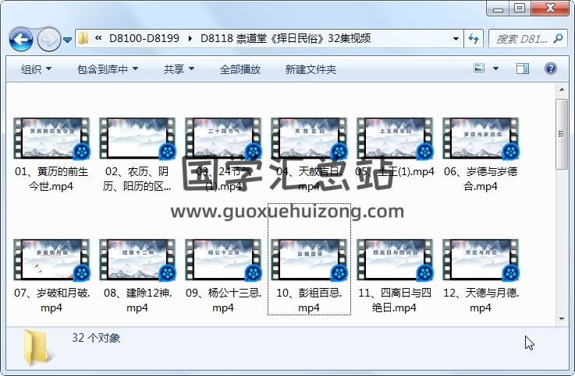Viewport: 575px width, 376px height.
Task: Click the 新建文件夹 button
Action: (311, 69)
